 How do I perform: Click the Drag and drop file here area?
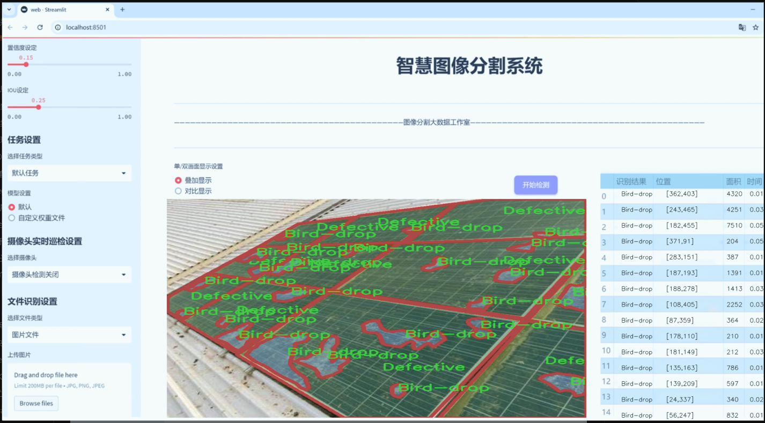pos(69,390)
